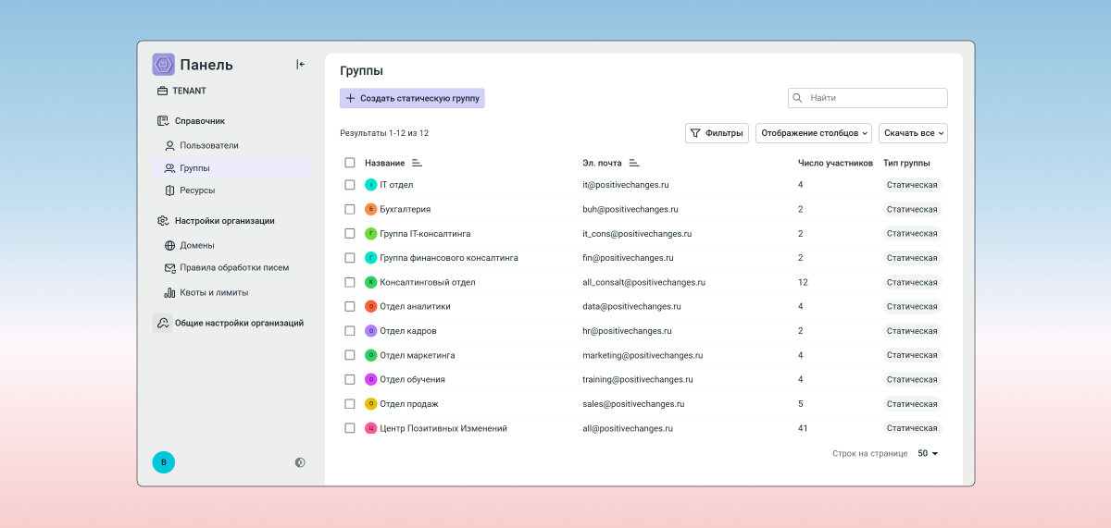Click the theme contrast toggle icon

pyautogui.click(x=300, y=462)
